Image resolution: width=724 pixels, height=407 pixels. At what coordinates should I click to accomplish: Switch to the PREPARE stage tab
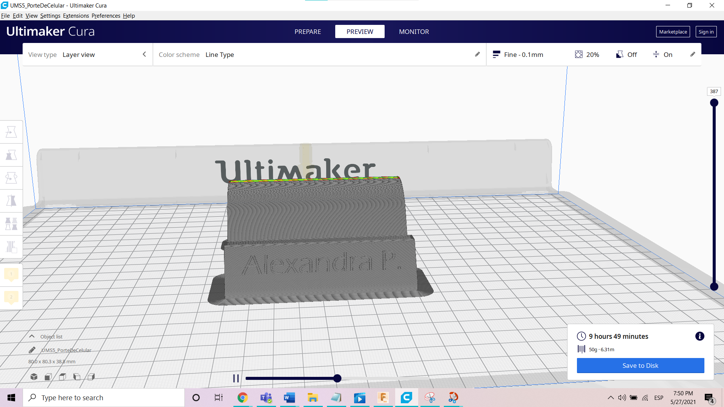308,32
